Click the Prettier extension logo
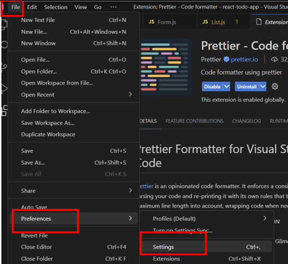 pos(166,67)
